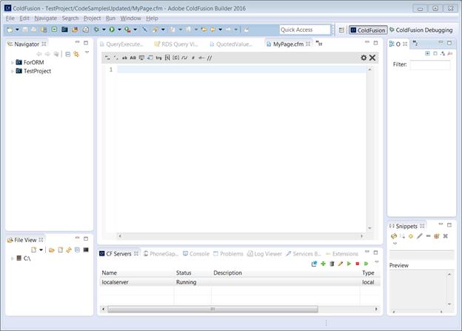Minimize the Navigator panel

[x=77, y=42]
